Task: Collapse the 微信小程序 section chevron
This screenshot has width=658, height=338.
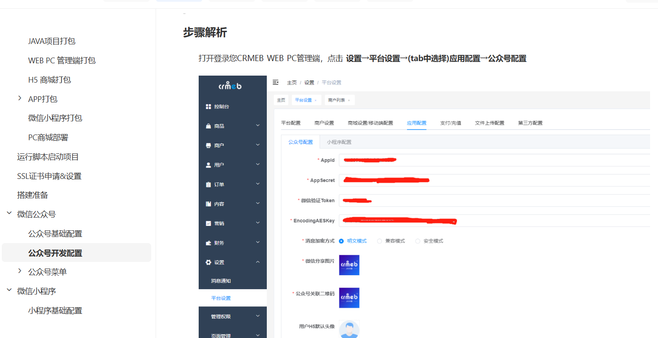Action: coord(9,291)
